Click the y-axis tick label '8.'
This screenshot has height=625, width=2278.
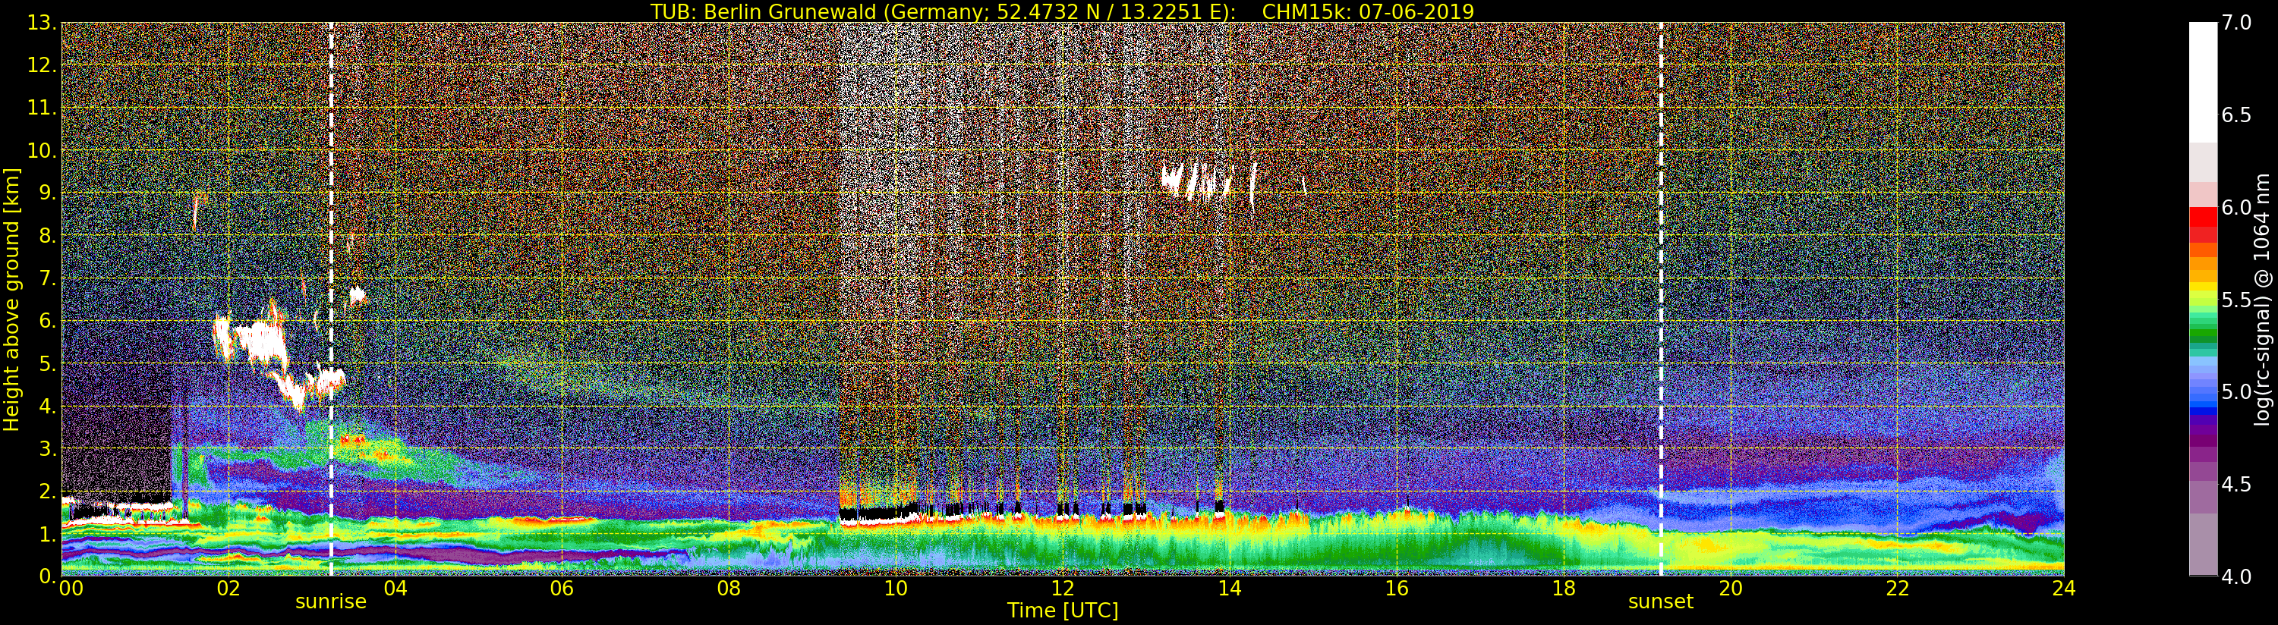[x=48, y=236]
